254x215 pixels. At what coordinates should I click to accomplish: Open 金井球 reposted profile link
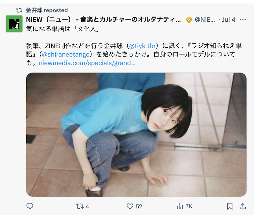(47, 10)
